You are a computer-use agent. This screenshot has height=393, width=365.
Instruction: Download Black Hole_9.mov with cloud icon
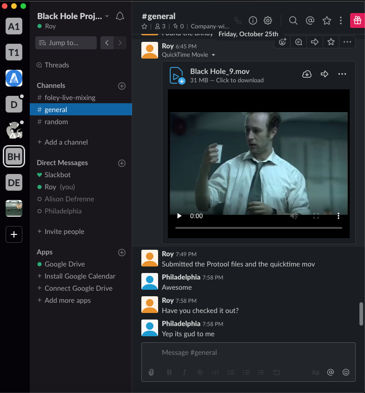coord(307,74)
